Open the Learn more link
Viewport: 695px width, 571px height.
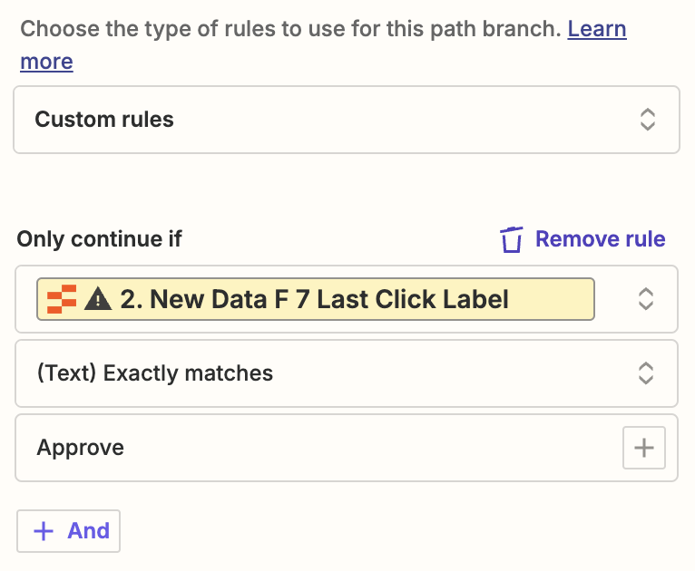pyautogui.click(x=596, y=29)
